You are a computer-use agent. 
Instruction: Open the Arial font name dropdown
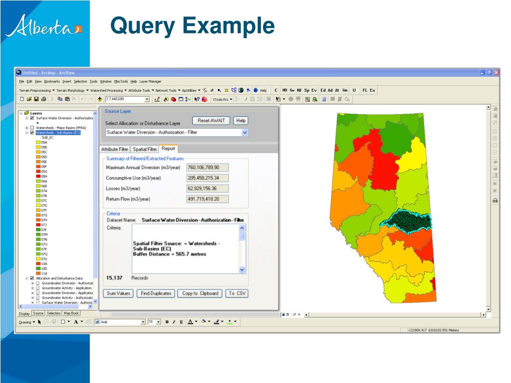(143, 322)
